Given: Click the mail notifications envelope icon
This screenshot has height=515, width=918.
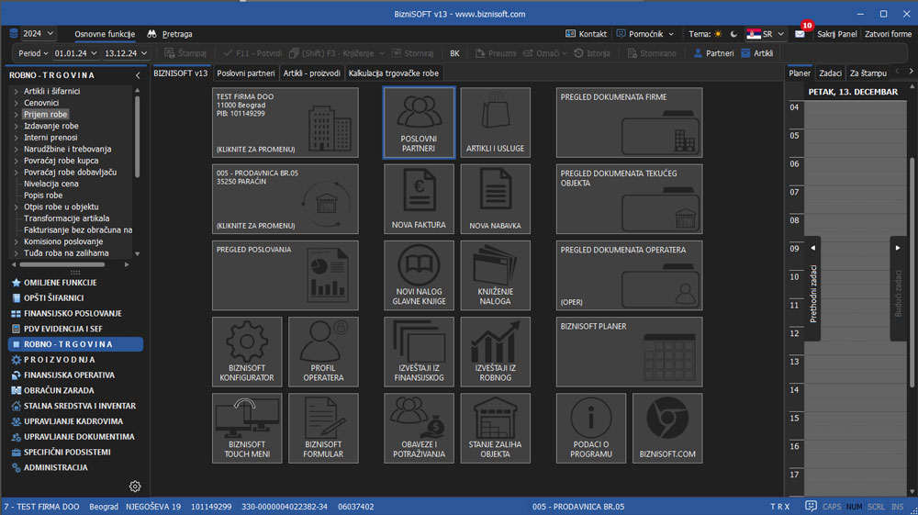Looking at the screenshot, I should click(800, 34).
